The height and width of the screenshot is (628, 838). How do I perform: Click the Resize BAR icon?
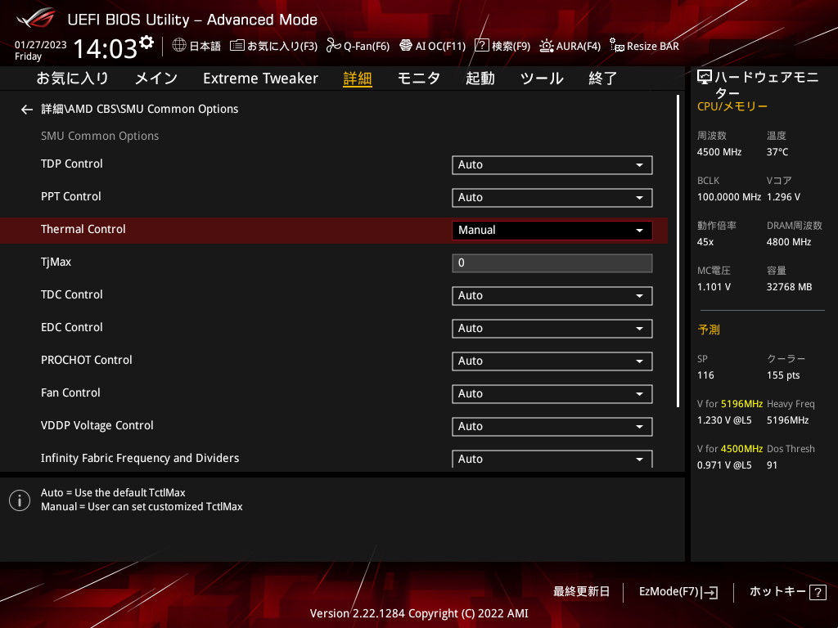coord(617,46)
